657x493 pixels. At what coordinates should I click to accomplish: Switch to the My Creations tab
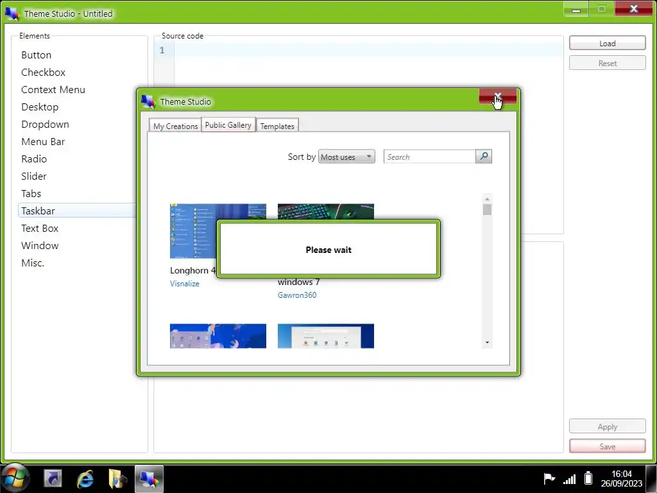coord(175,126)
